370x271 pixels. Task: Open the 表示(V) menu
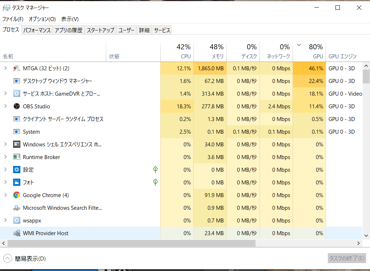[70, 19]
